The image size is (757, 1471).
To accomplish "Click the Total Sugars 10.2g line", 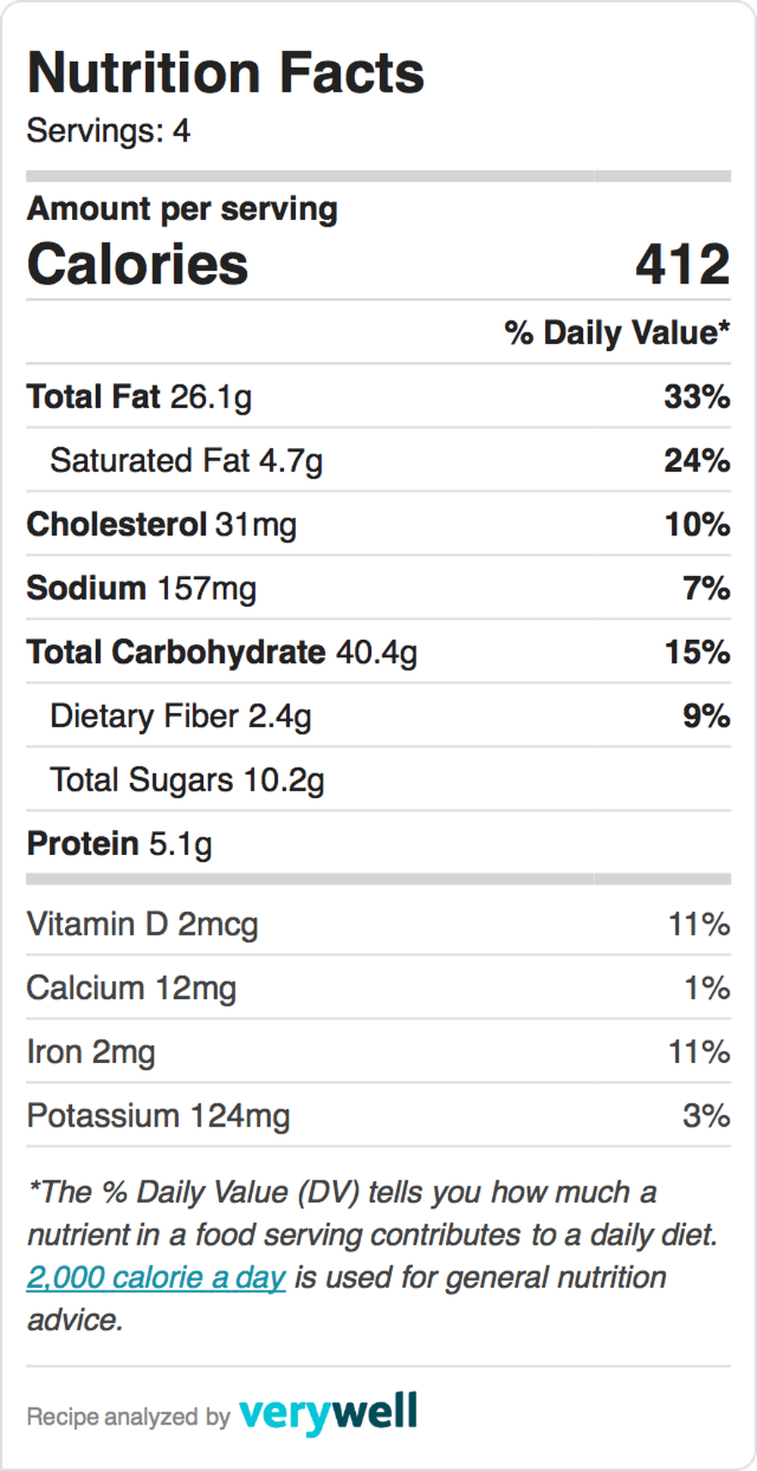I will click(378, 779).
